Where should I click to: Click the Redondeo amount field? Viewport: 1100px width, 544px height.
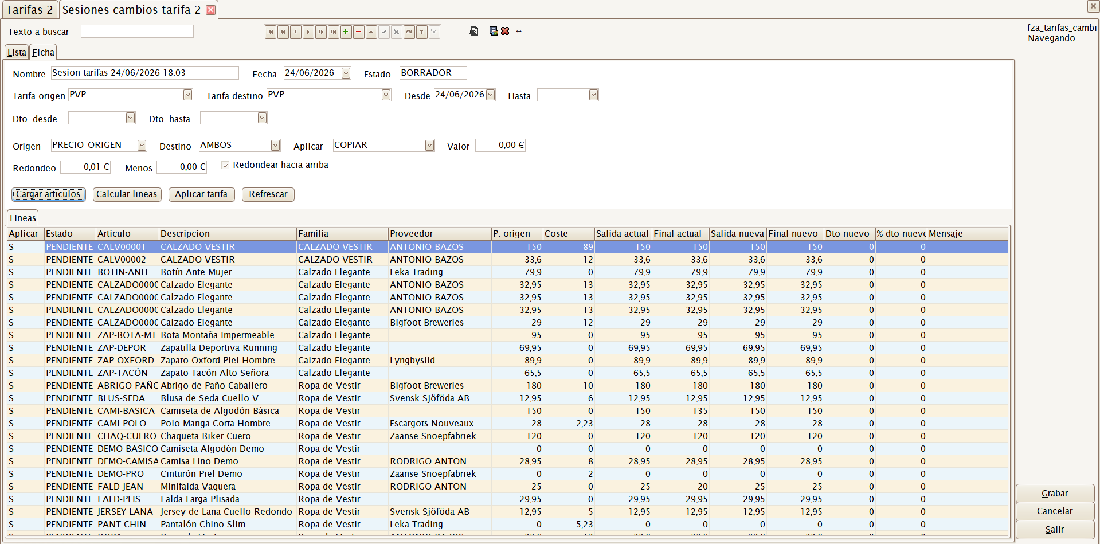coord(85,167)
